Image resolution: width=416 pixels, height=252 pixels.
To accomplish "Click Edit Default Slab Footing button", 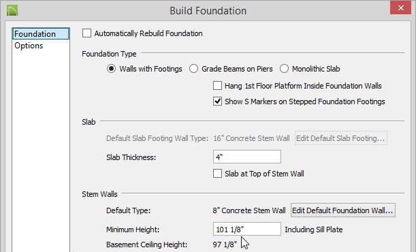I will coord(340,138).
